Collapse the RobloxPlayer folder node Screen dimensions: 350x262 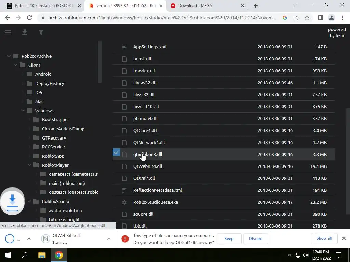(29, 165)
